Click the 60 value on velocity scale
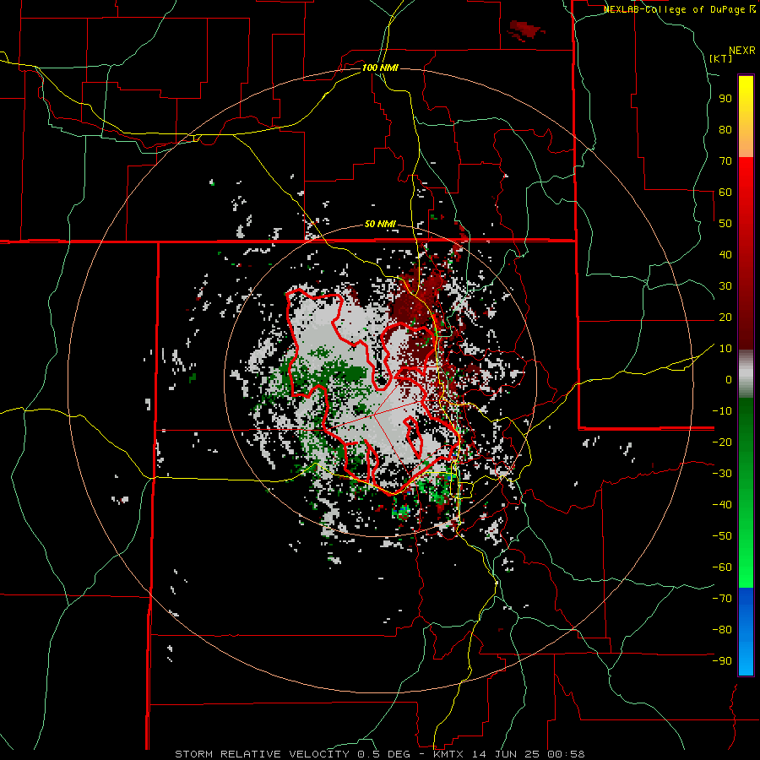760x760 pixels. point(725,193)
